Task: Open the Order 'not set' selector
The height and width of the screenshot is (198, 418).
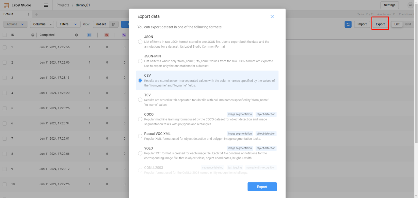Action: (x=101, y=24)
